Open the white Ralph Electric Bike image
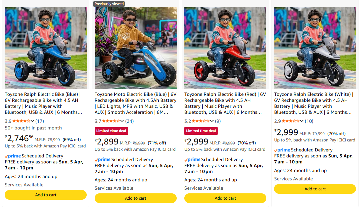 pos(315,48)
